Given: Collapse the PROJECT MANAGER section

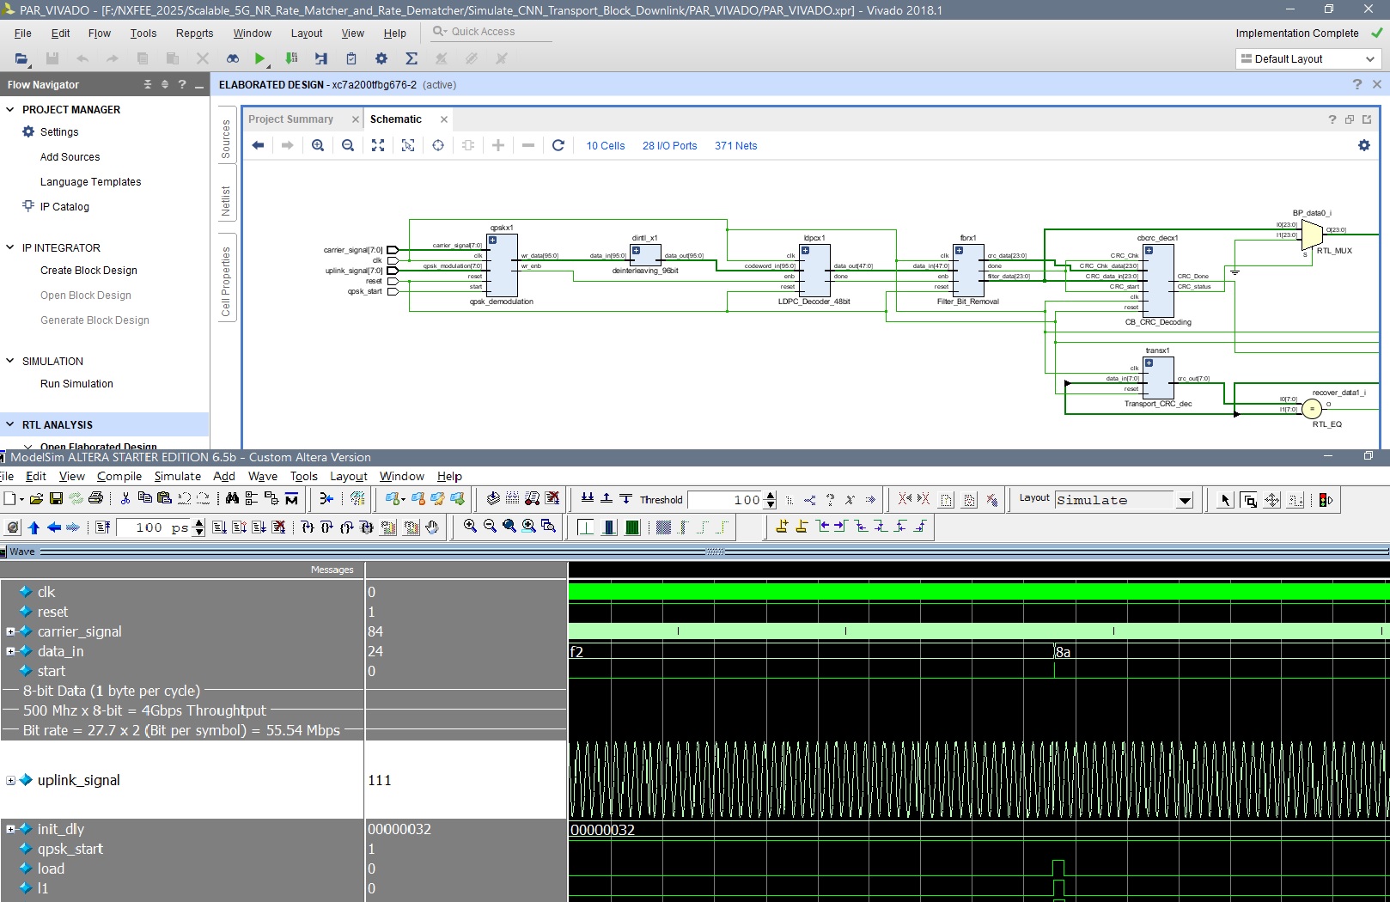Looking at the screenshot, I should click(10, 109).
